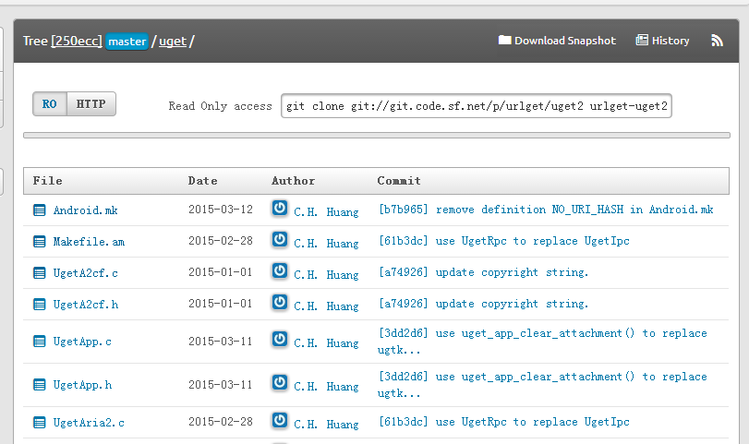
Task: Click the Download Snapshot folder icon
Action: pyautogui.click(x=504, y=40)
